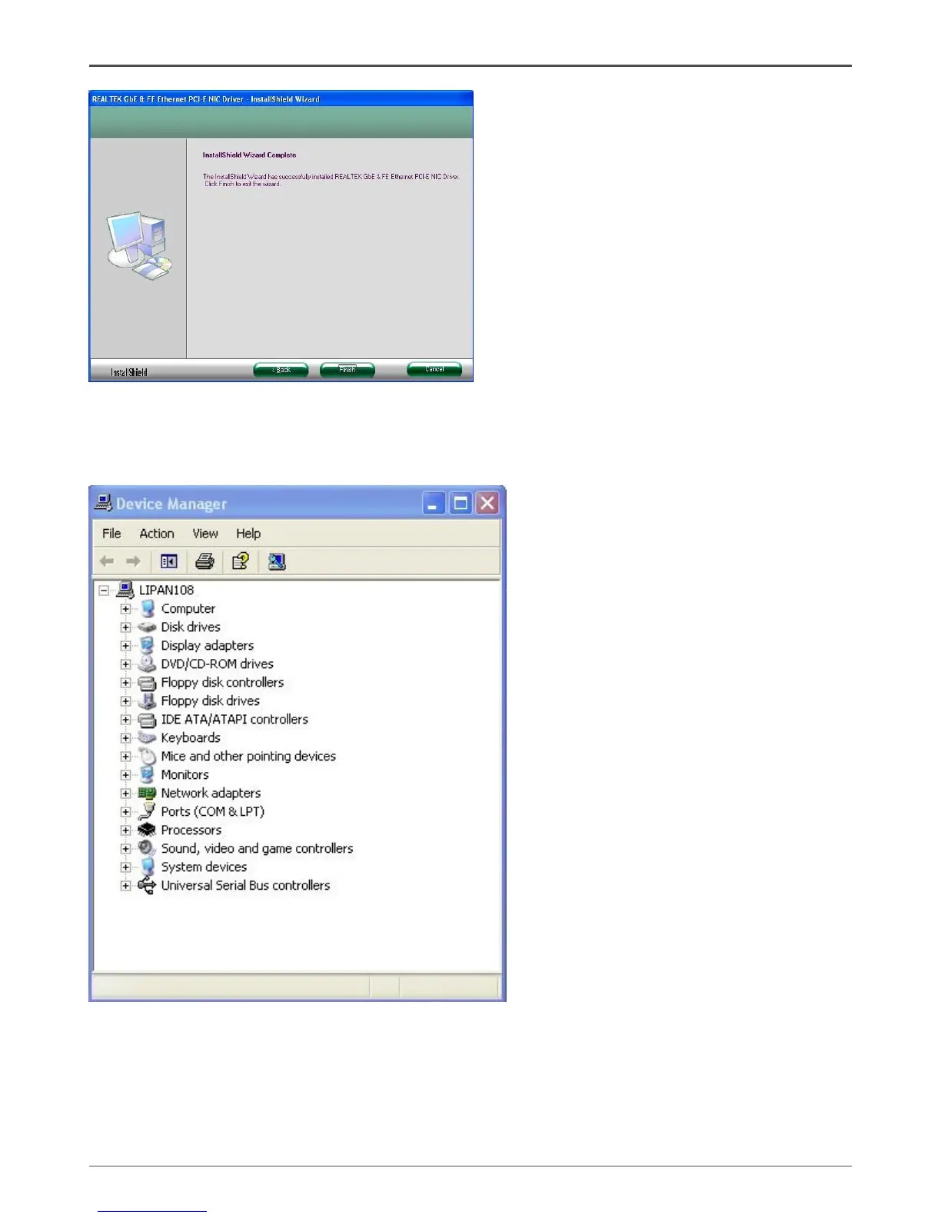
Task: Click the DVD/CD-ROM drives icon
Action: 147,664
